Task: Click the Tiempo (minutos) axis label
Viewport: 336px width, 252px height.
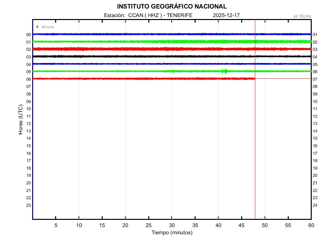Action: coord(172,233)
